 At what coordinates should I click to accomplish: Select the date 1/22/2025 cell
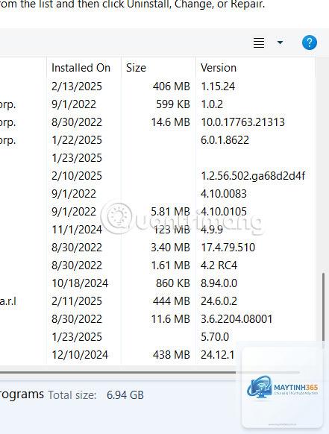tap(77, 140)
